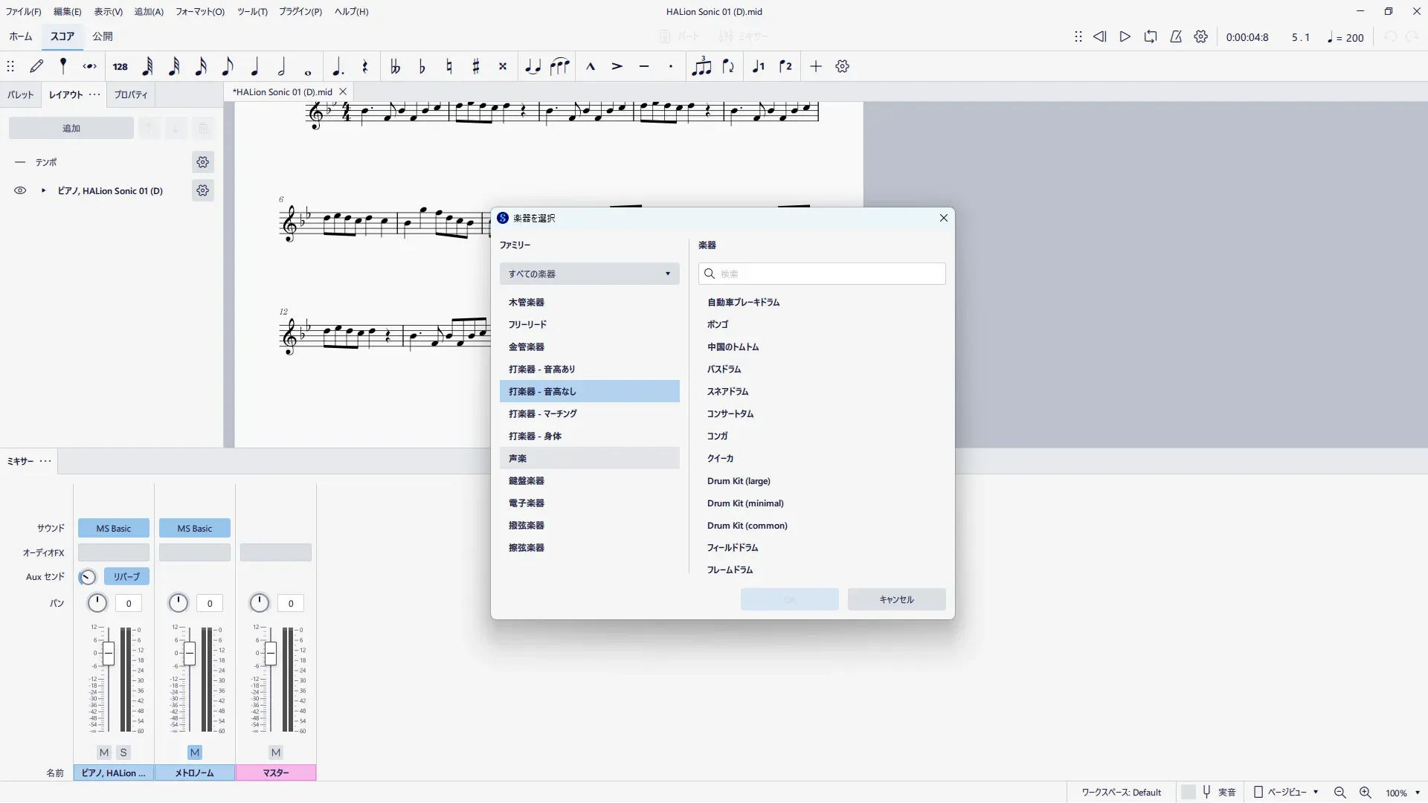Image resolution: width=1428 pixels, height=803 pixels.
Task: Toggle visibility eye of ピアノ HALion part
Action: click(x=20, y=191)
